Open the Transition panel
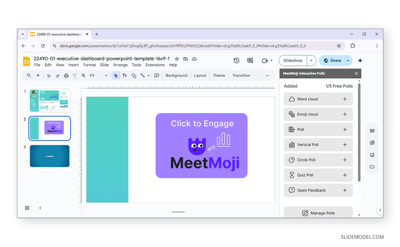 241,75
